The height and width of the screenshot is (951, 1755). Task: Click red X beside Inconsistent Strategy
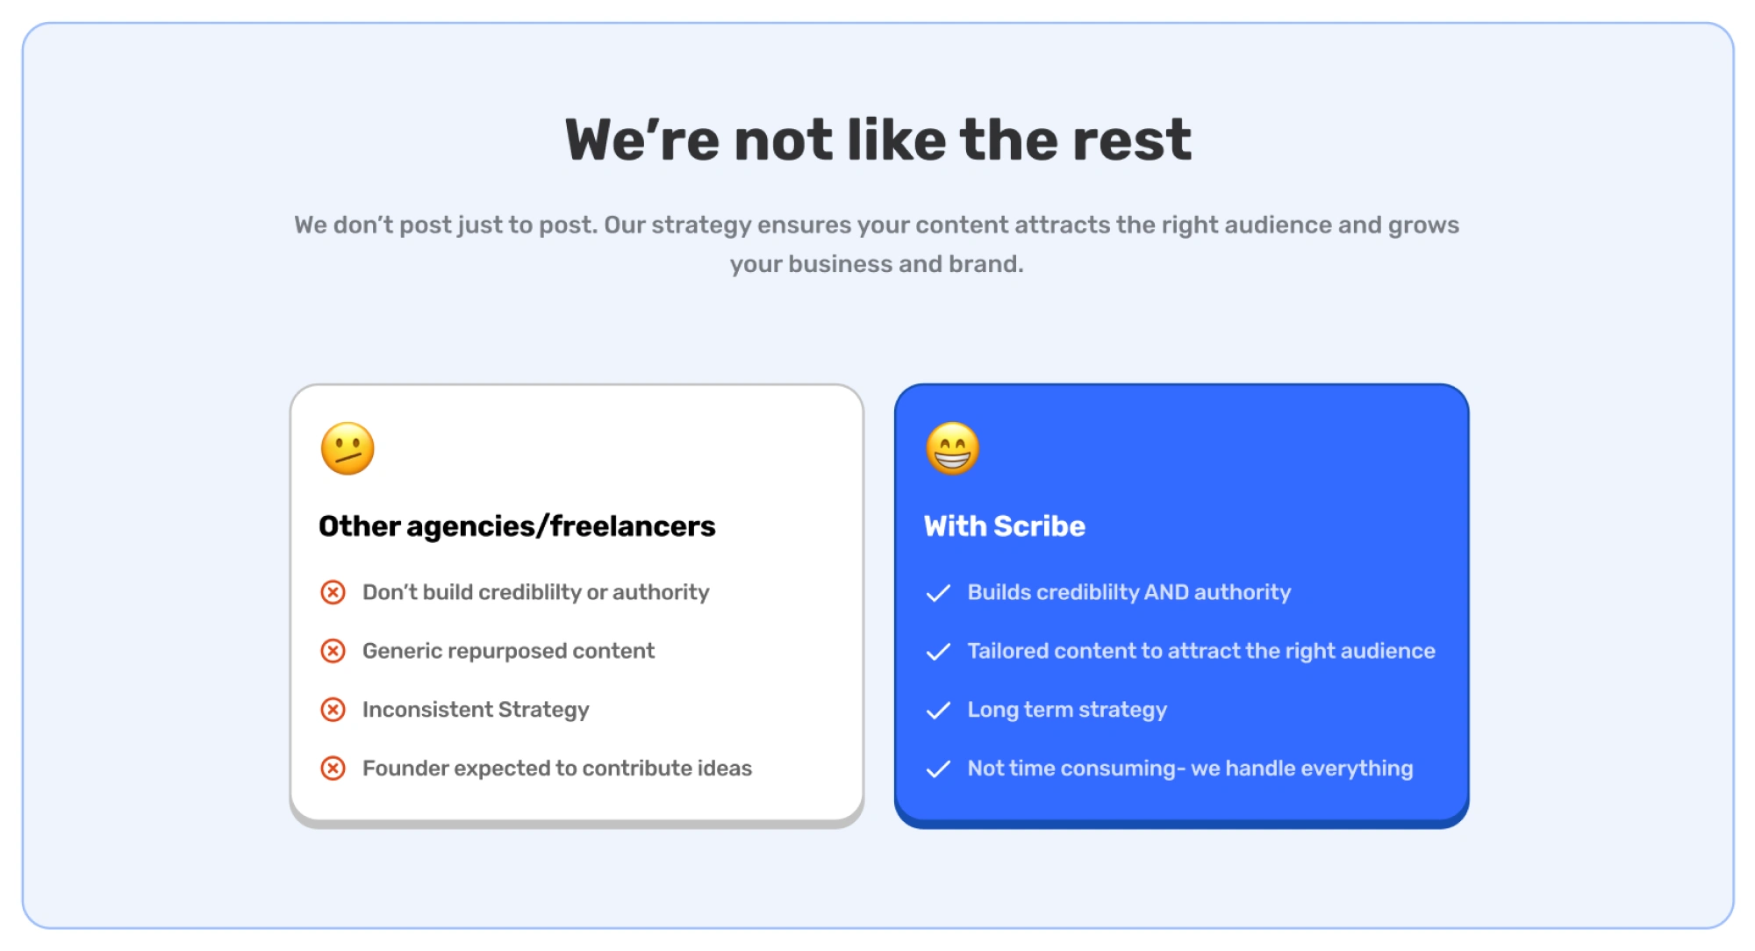click(x=333, y=710)
